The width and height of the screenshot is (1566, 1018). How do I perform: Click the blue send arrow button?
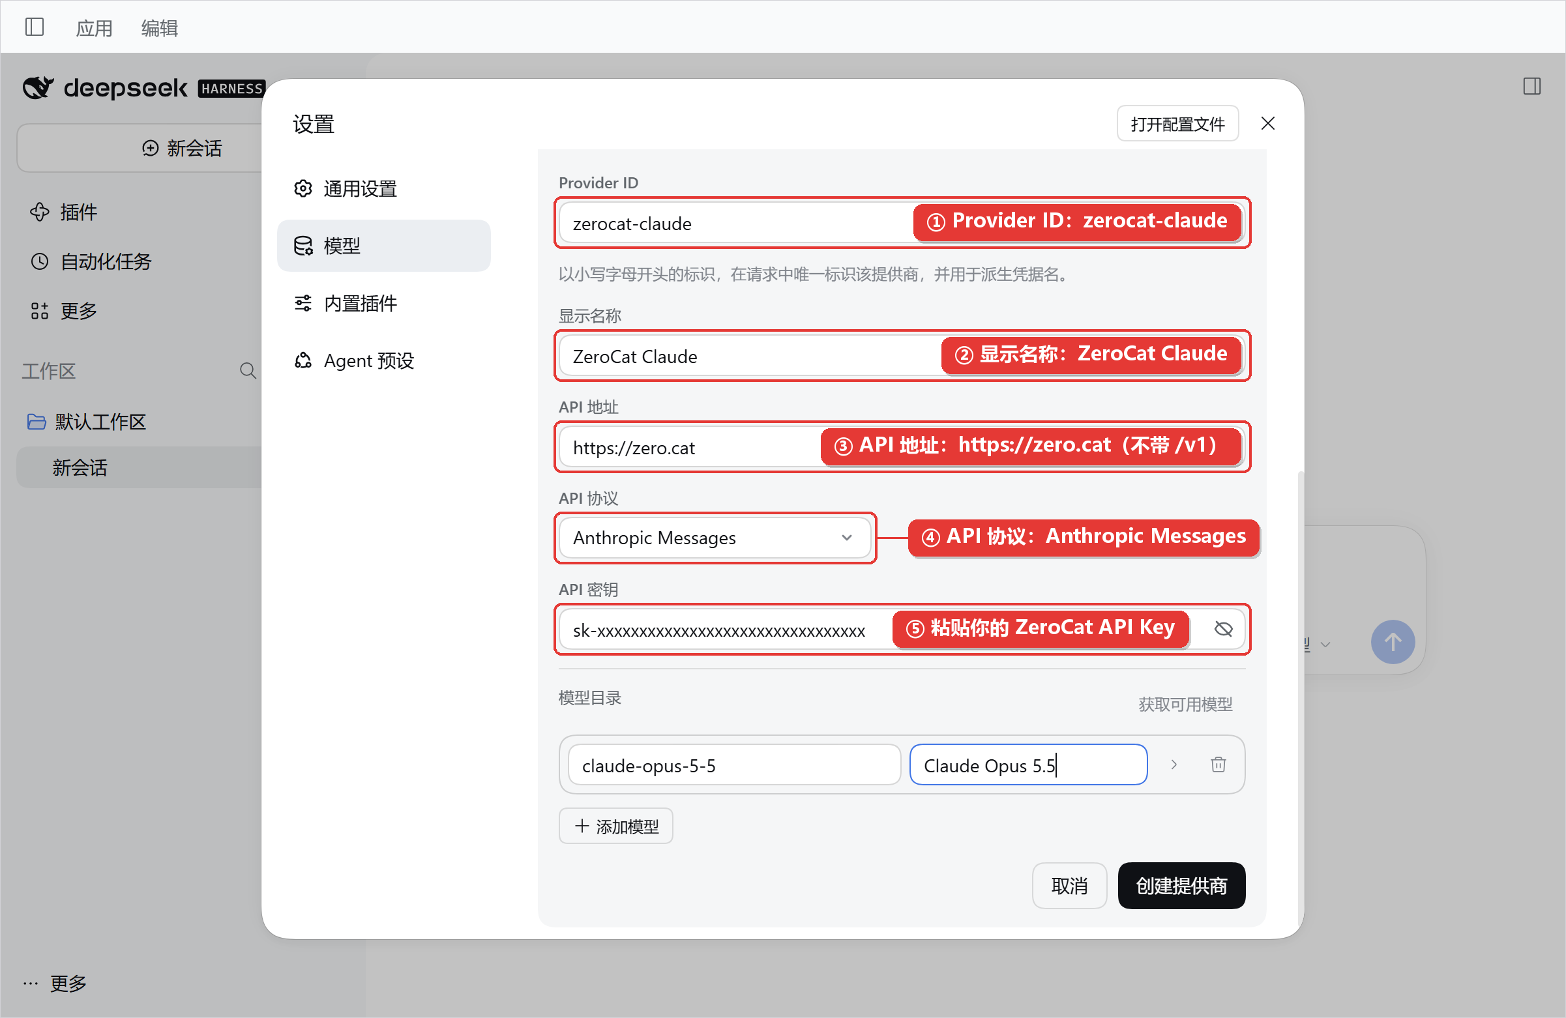(1393, 642)
